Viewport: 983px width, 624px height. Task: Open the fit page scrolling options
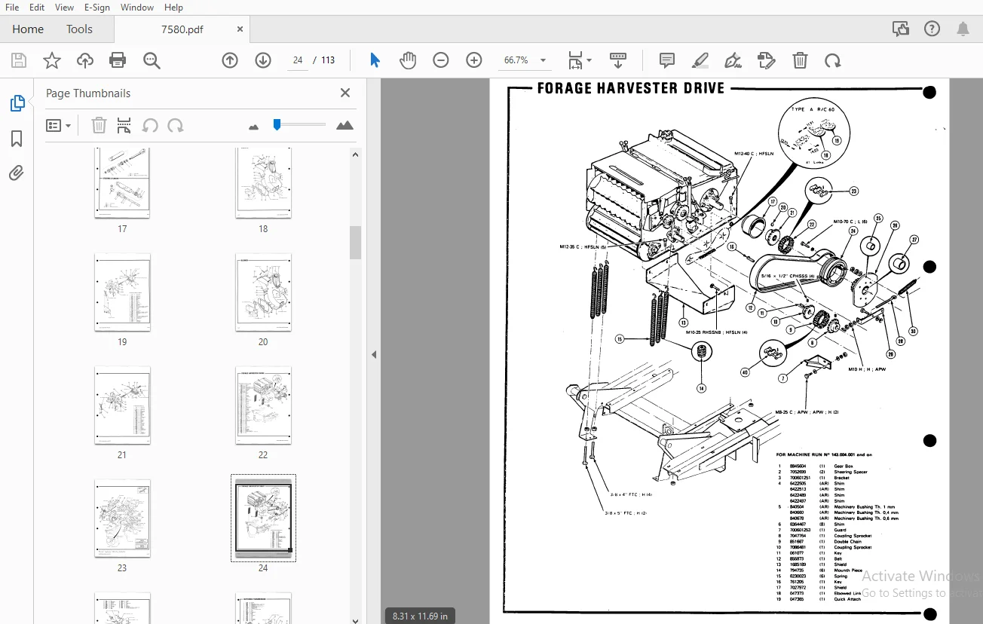pyautogui.click(x=580, y=60)
